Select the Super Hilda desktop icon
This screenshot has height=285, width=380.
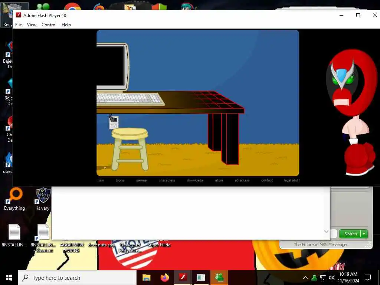click(159, 245)
